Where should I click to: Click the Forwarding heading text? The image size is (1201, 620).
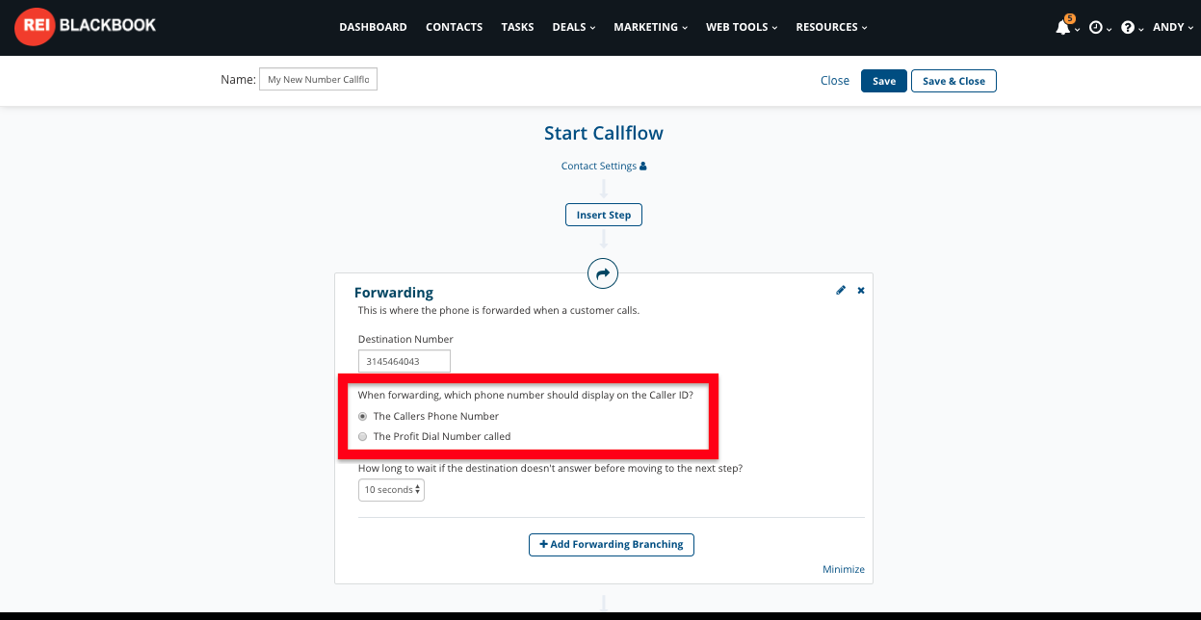394,293
